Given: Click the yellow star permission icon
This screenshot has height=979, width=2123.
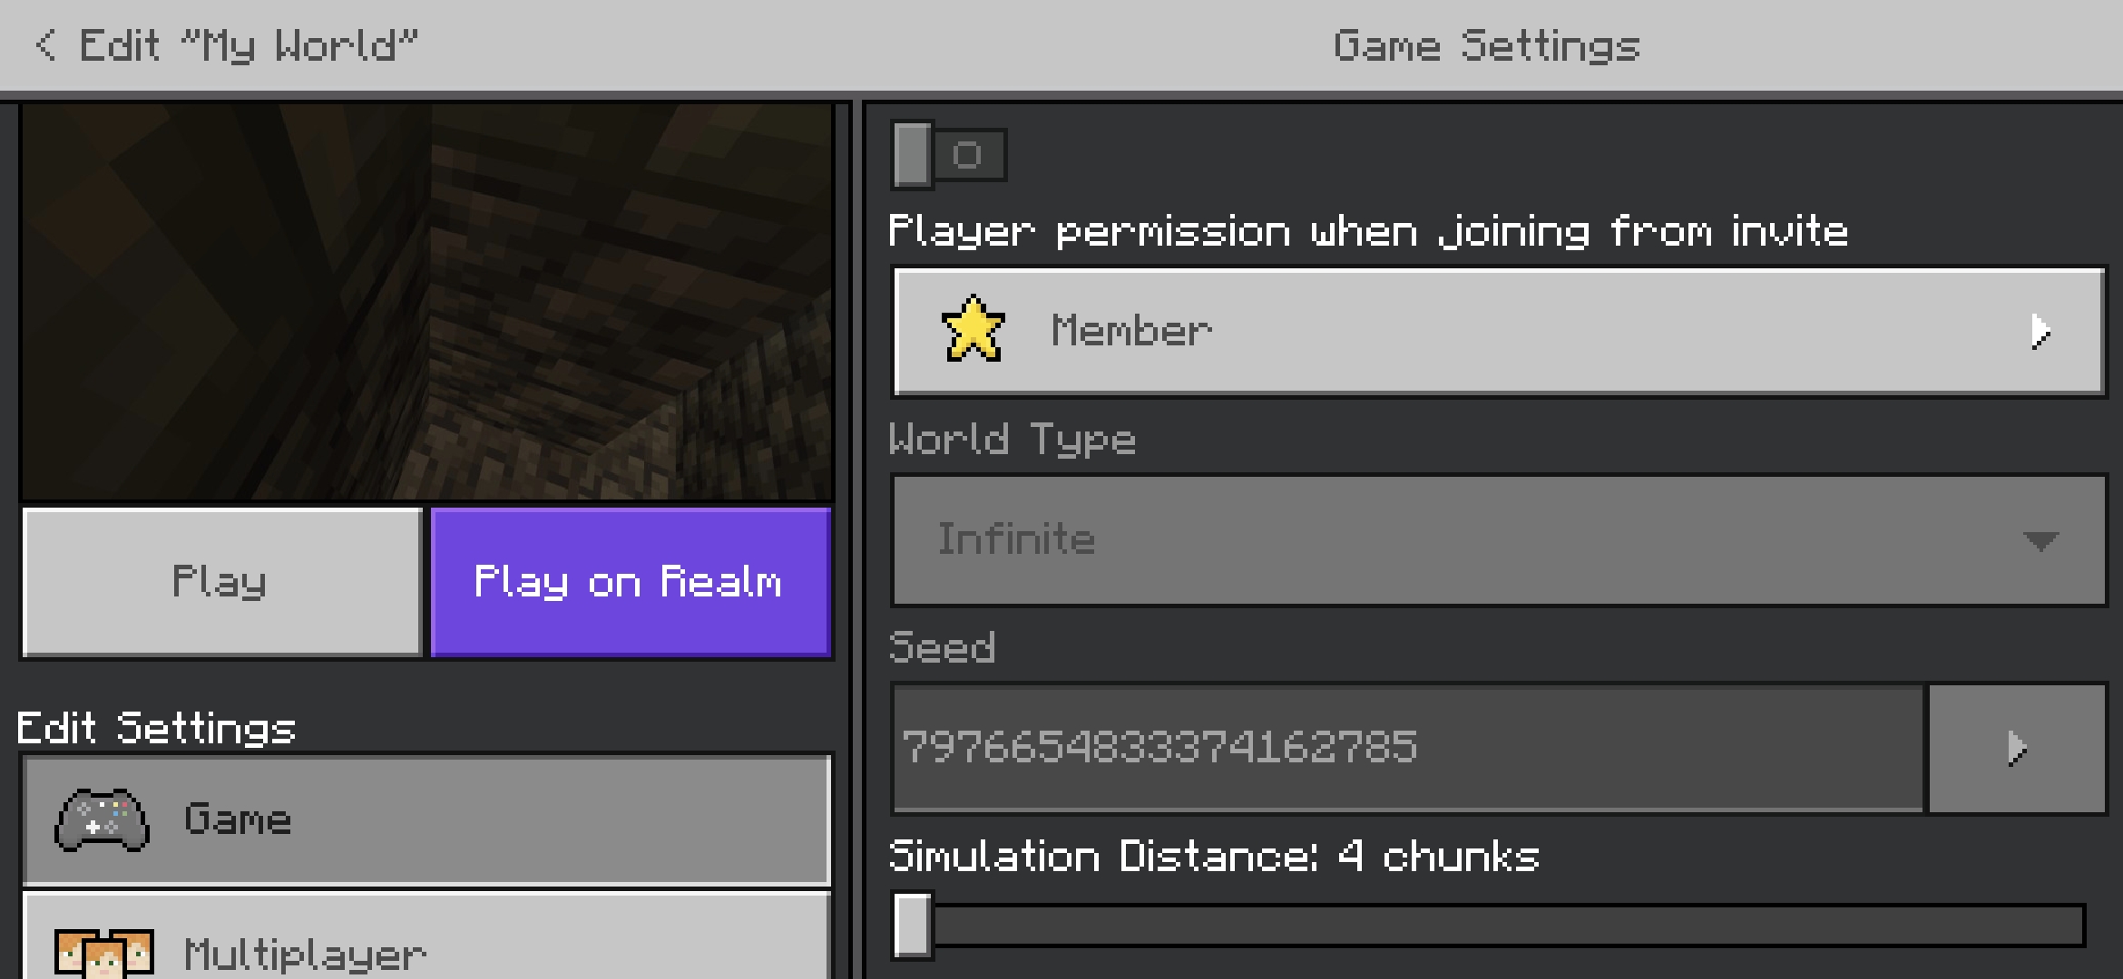Looking at the screenshot, I should pos(973,330).
